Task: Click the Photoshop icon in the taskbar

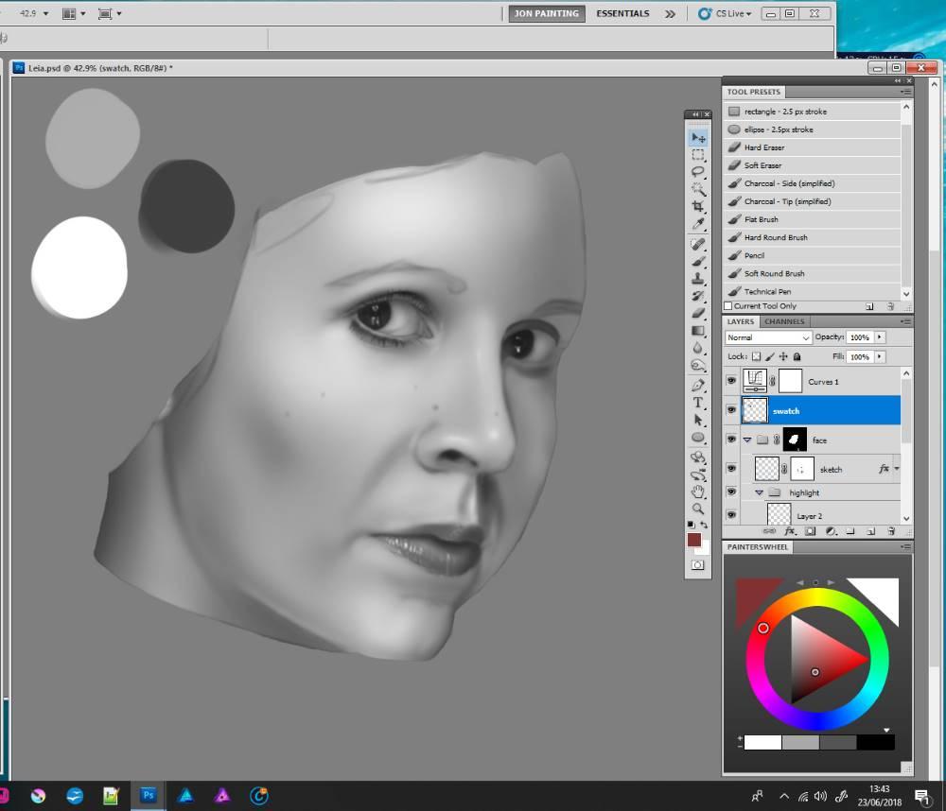Action: coord(149,795)
